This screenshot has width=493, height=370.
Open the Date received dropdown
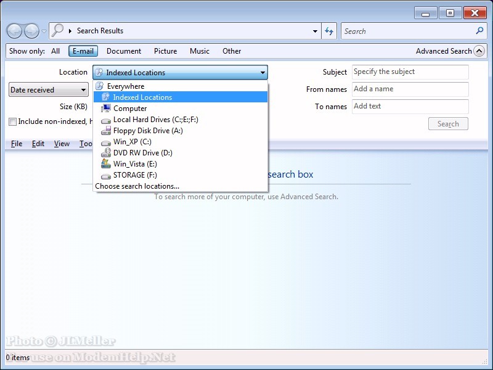(49, 90)
